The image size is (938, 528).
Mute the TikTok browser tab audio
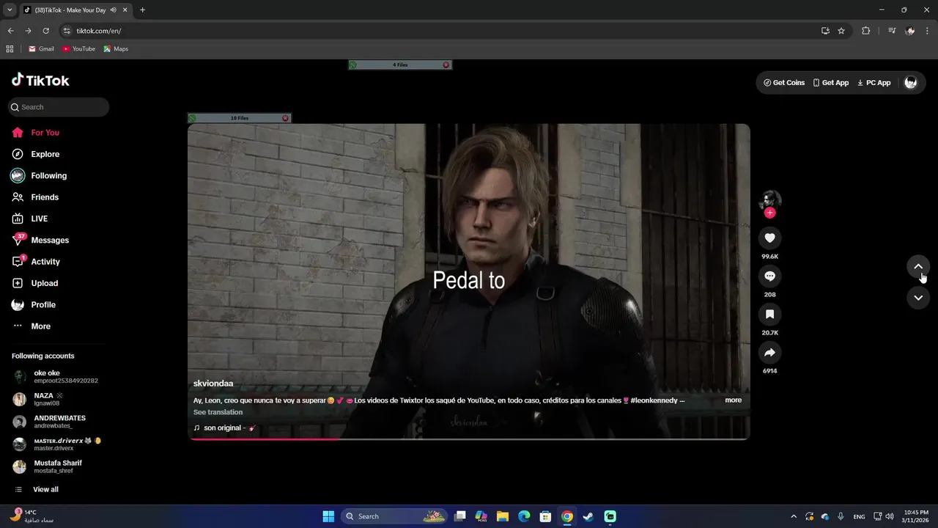[x=114, y=10]
